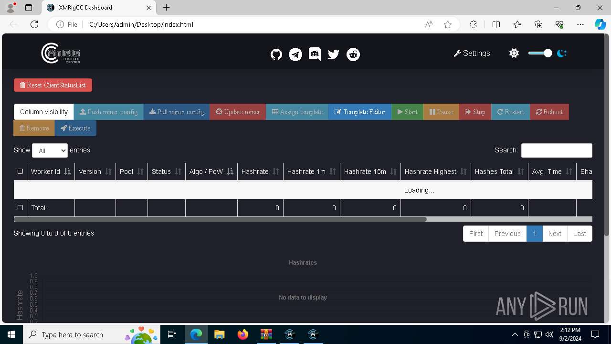Screen dimensions: 611x344
Task: Open Windows Start menu
Action: pyautogui.click(x=11, y=334)
